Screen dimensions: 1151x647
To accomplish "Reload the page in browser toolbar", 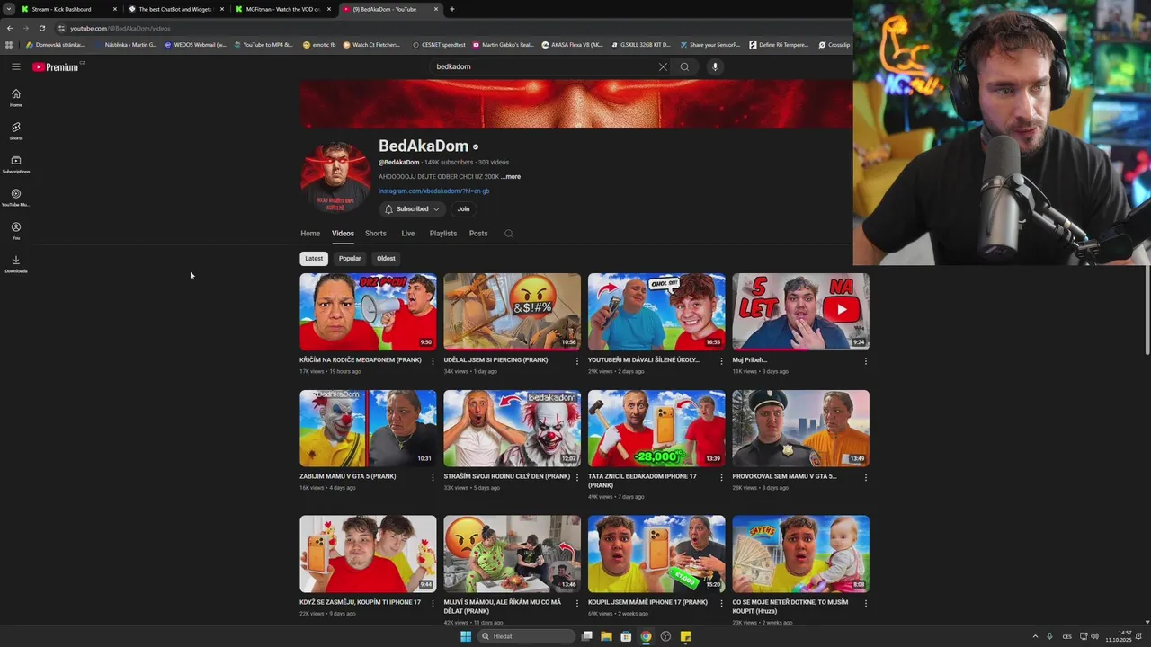I will (x=41, y=28).
